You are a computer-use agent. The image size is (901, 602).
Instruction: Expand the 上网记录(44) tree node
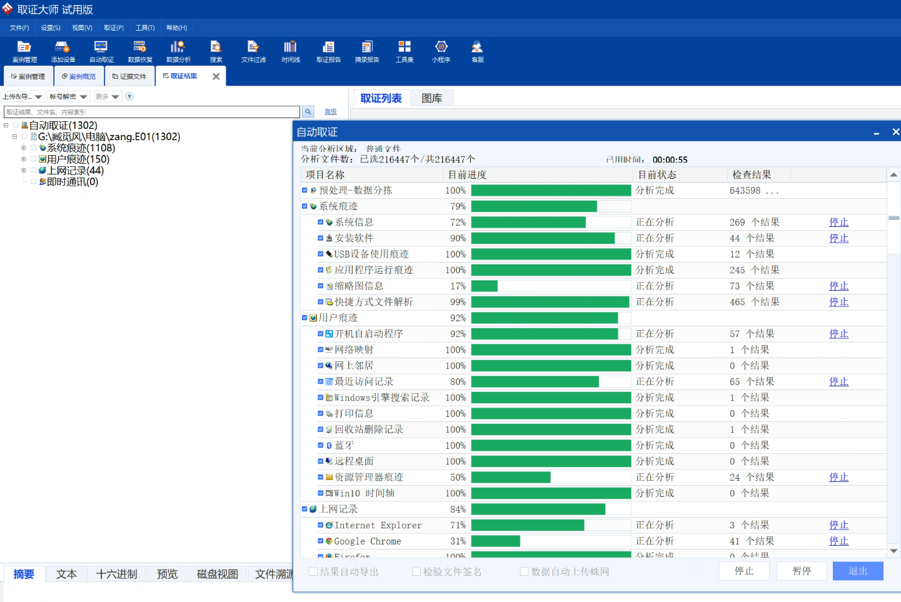click(x=23, y=171)
